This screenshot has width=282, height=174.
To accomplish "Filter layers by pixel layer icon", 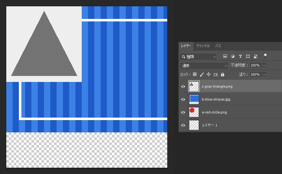I will 225,56.
